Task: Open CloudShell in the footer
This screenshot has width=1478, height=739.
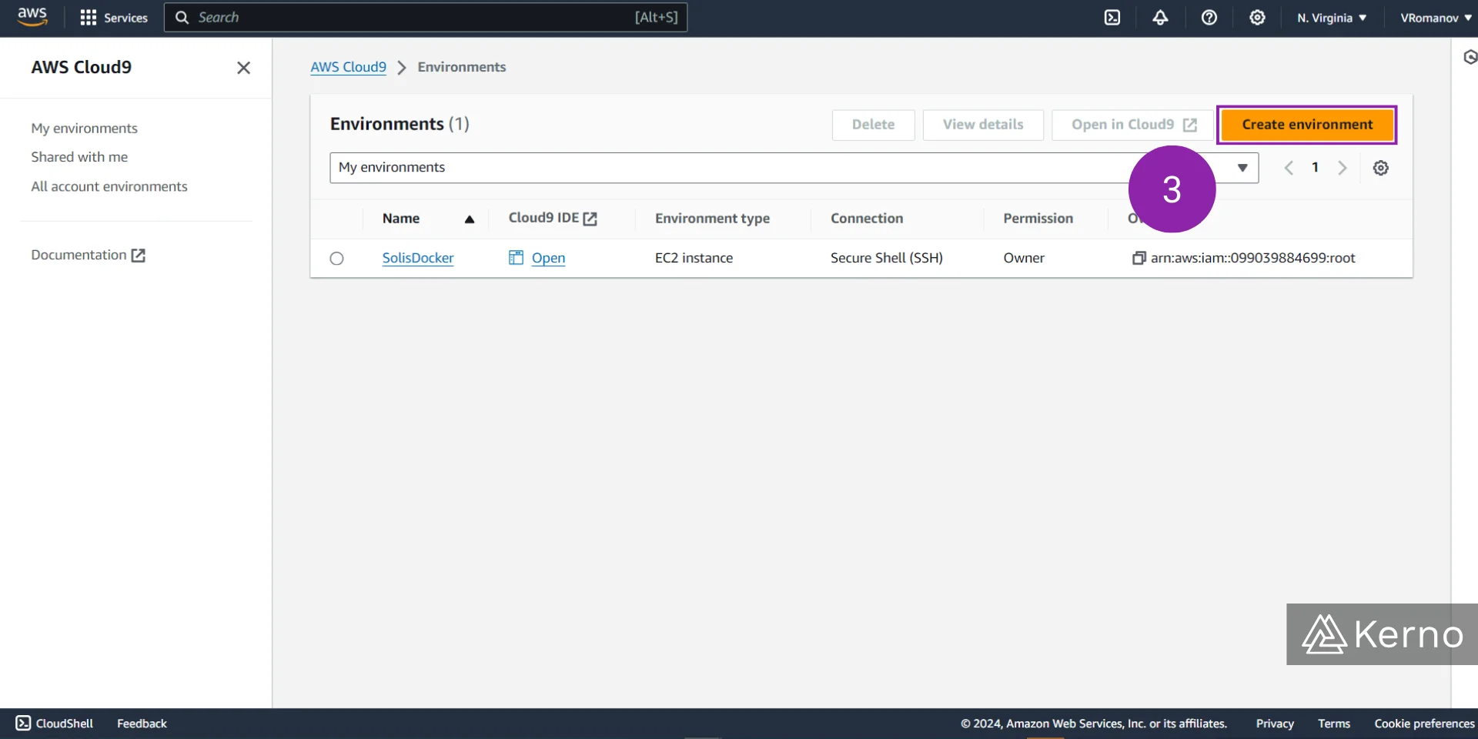Action: [55, 724]
